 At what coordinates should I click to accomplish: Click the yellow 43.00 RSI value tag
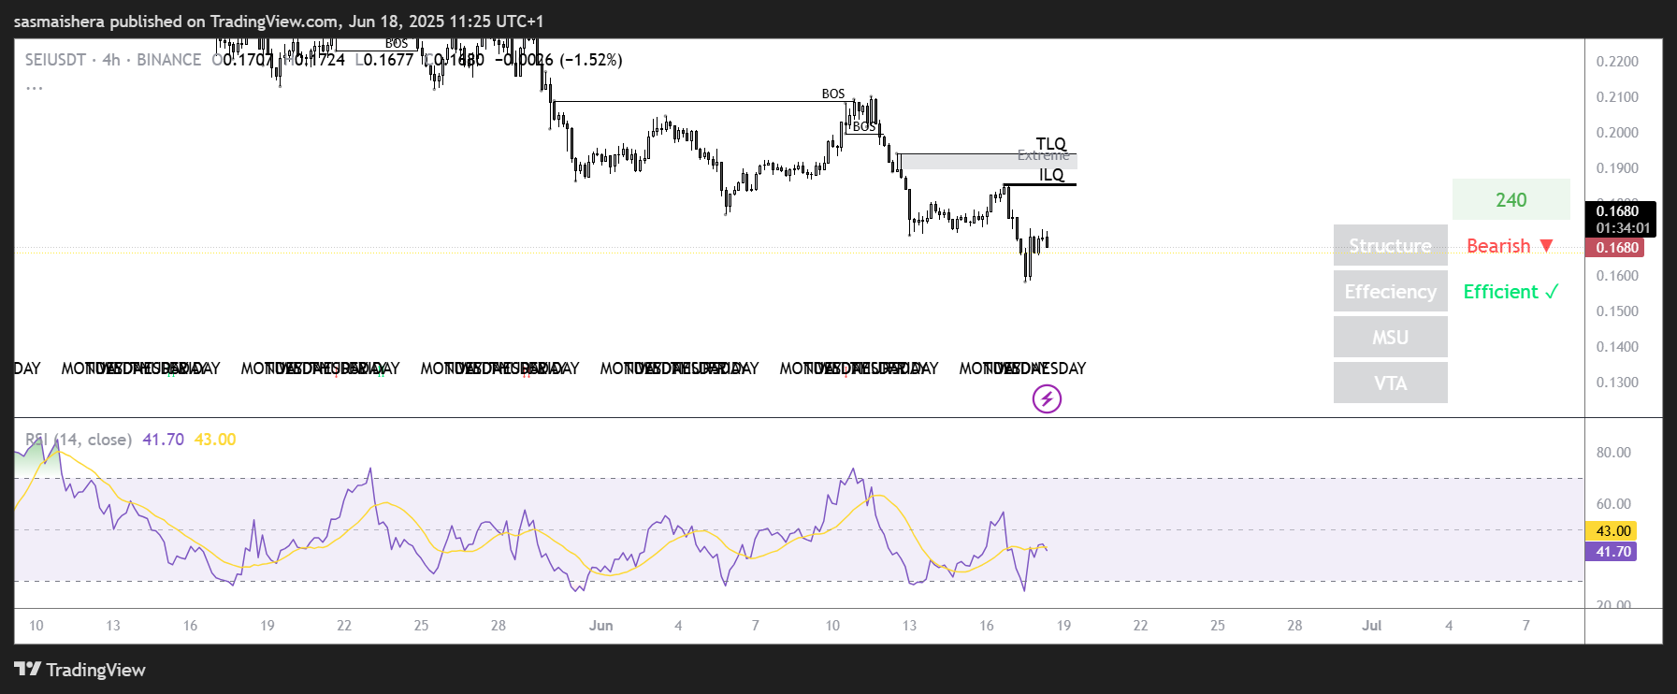(x=1612, y=531)
